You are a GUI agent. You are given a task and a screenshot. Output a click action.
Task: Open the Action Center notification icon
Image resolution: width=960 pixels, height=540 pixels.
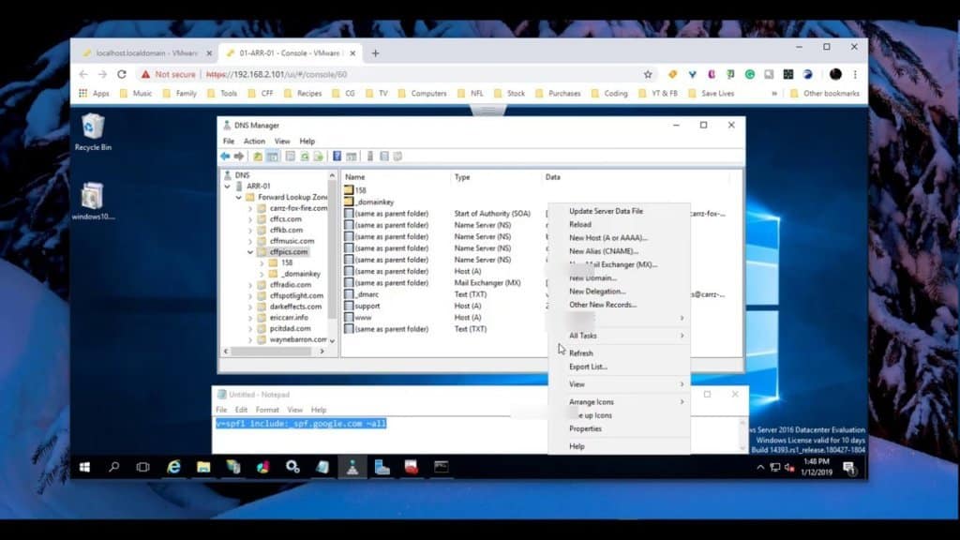click(x=849, y=468)
